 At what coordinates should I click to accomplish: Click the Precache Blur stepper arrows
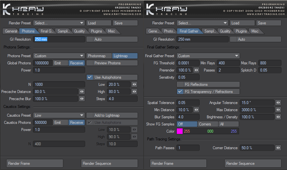click(82, 99)
